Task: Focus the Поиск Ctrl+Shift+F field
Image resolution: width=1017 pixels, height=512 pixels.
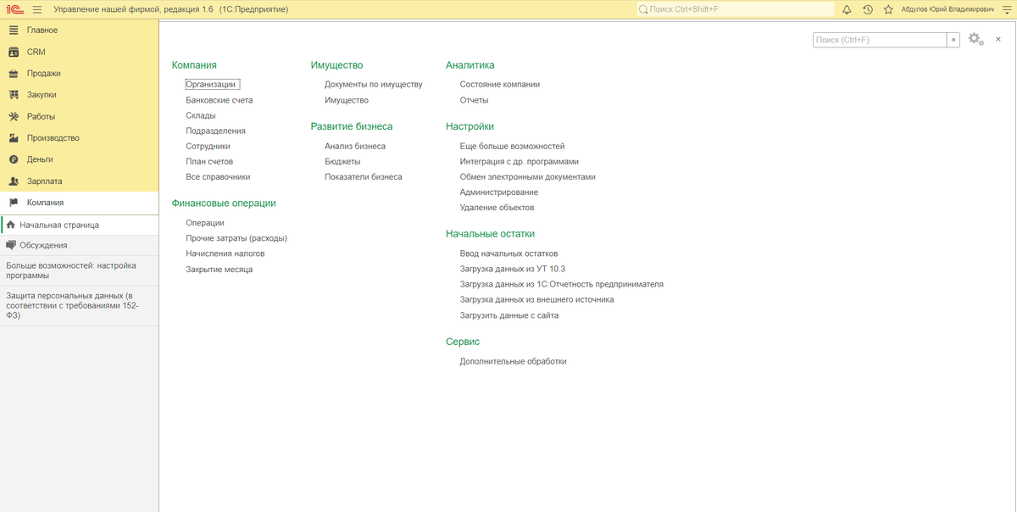Action: click(x=734, y=9)
